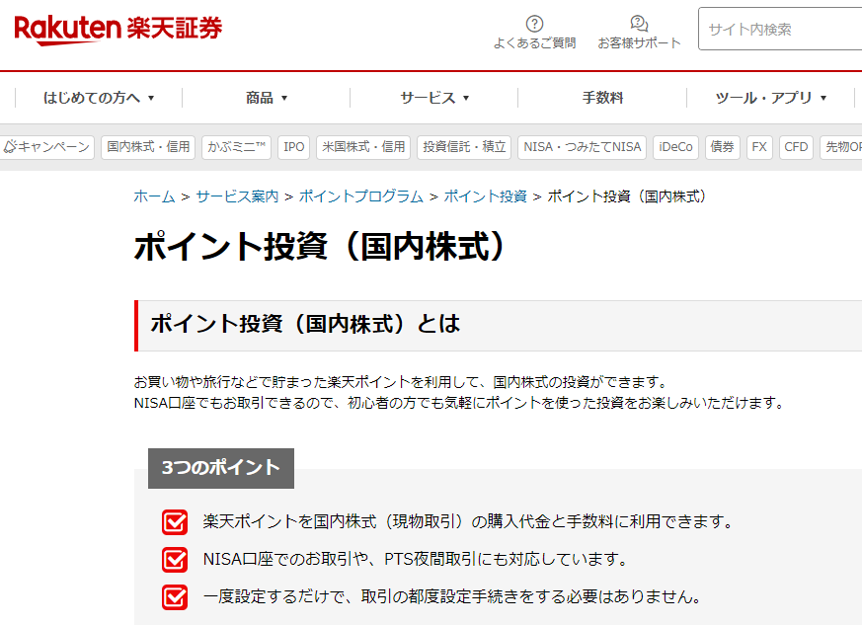Screen dimensions: 862x625
Task: Select the NISA・つみたてNISA tab
Action: coord(583,147)
